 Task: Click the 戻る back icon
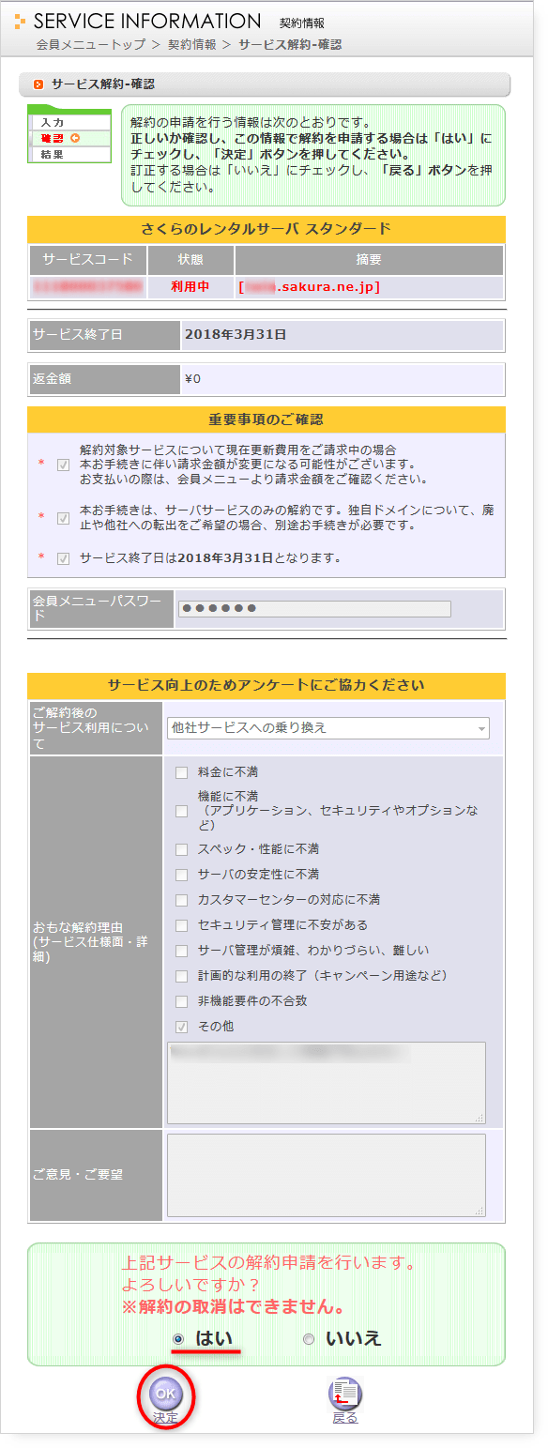344,1394
